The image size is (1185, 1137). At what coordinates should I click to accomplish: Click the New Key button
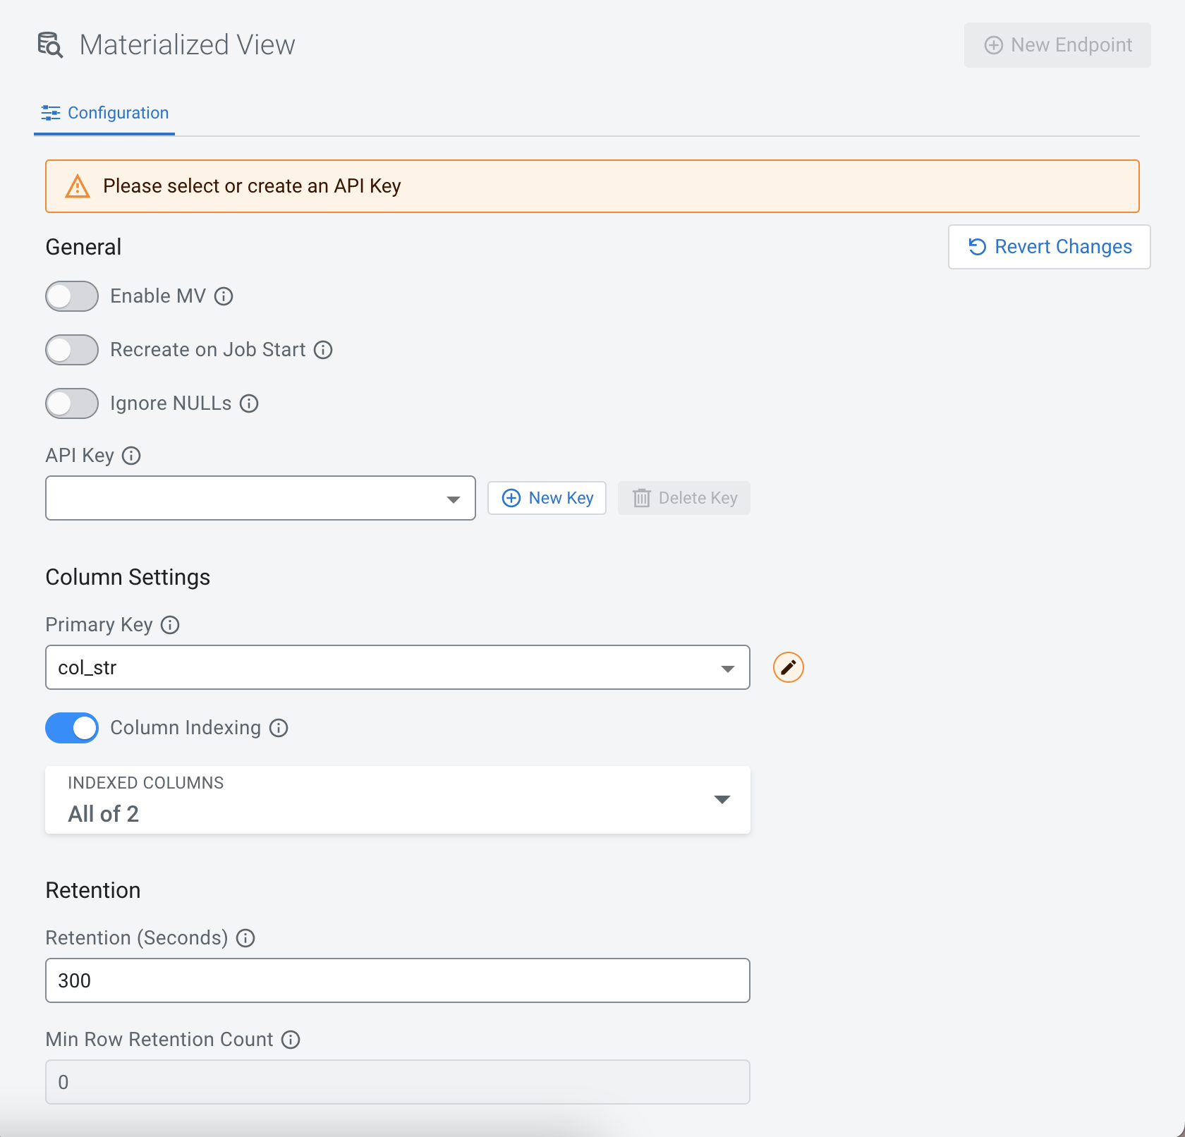pyautogui.click(x=547, y=498)
